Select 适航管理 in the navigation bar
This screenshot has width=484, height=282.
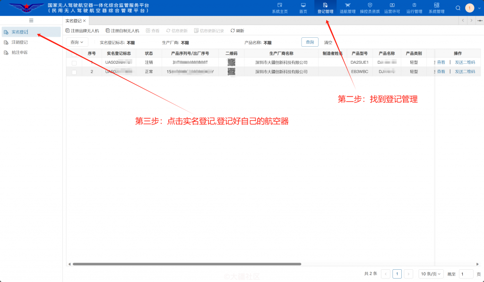click(347, 9)
